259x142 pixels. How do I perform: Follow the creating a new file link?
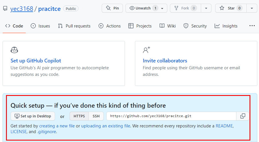pos(57,126)
